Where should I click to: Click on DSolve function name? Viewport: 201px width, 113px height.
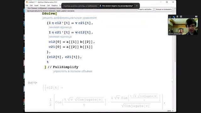49,13
